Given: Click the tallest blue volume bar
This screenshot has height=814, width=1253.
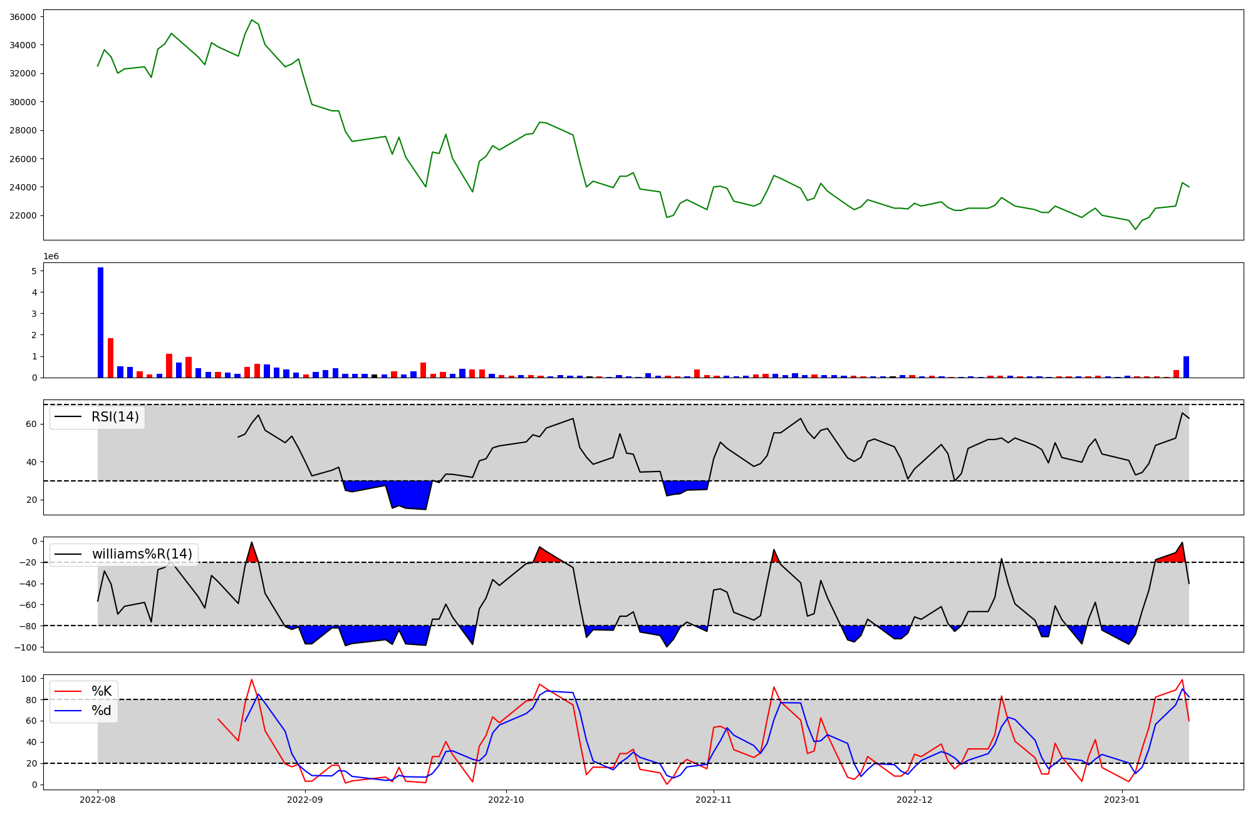Looking at the screenshot, I should (100, 322).
